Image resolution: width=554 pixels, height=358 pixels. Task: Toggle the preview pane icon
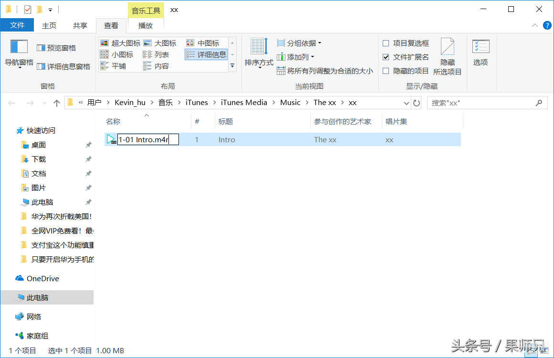coord(41,48)
